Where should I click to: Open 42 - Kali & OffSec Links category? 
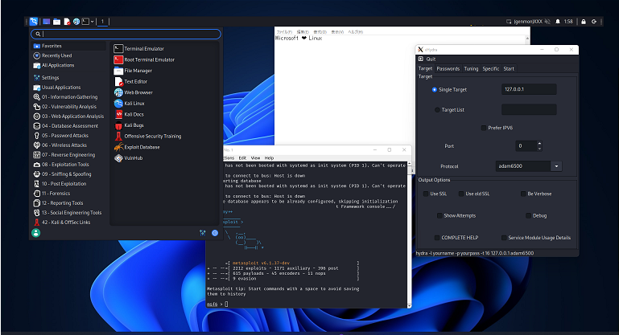pos(69,223)
